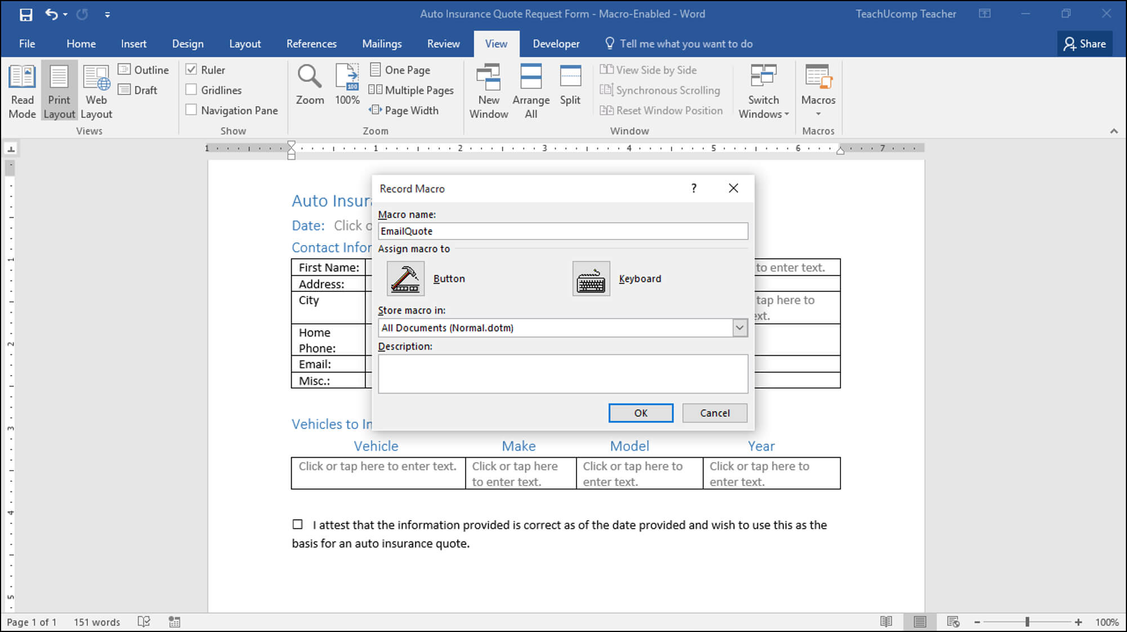The height and width of the screenshot is (632, 1127).
Task: Click OK to confirm the macro
Action: (x=641, y=412)
